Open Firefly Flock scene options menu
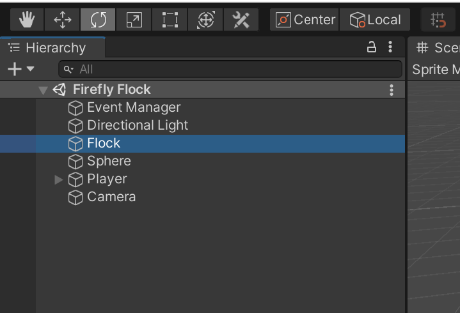The height and width of the screenshot is (313, 460). (x=392, y=90)
